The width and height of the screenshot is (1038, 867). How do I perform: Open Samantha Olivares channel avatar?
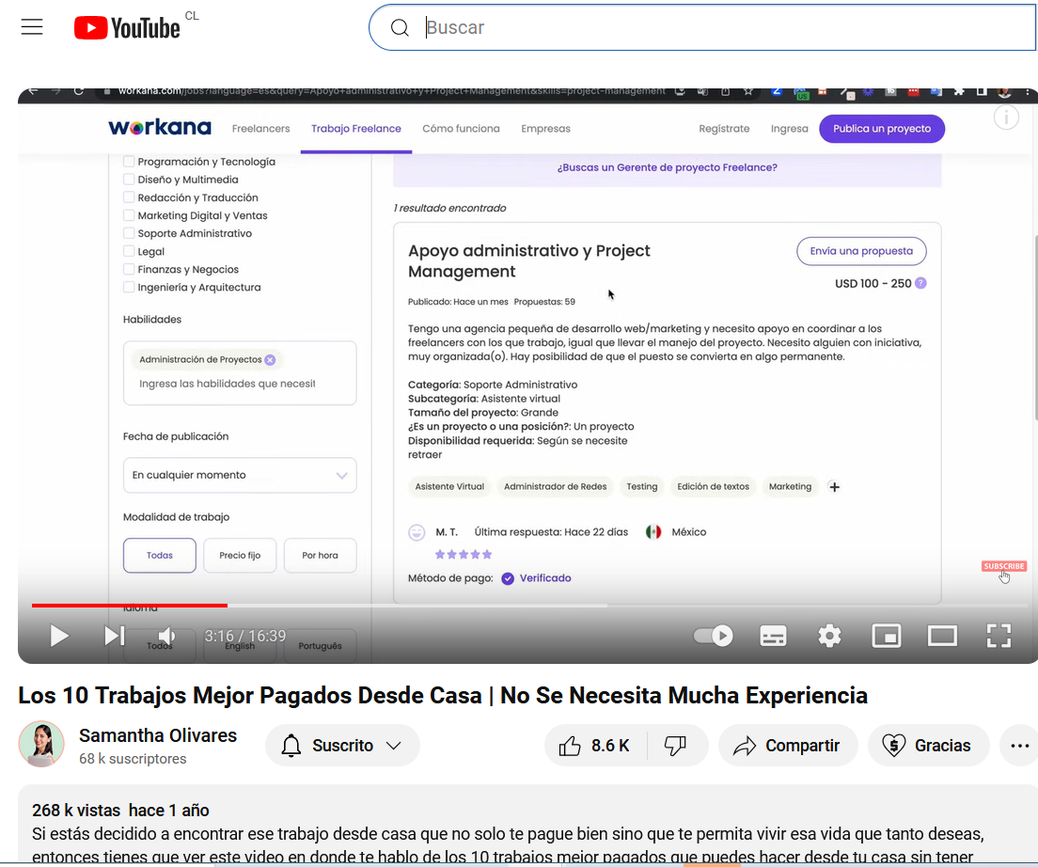(41, 744)
